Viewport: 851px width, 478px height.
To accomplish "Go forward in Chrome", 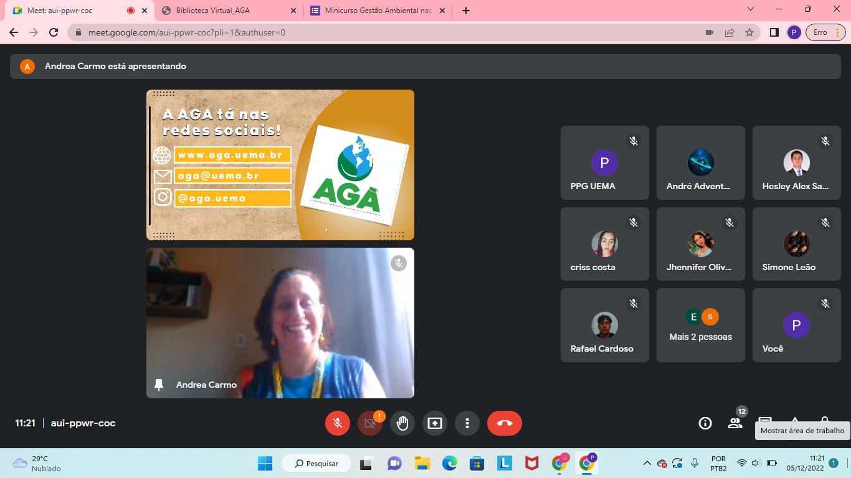I will click(x=34, y=32).
